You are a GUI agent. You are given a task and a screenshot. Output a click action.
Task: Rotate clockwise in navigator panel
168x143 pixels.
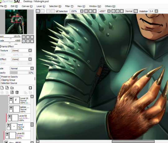(x=28, y=41)
